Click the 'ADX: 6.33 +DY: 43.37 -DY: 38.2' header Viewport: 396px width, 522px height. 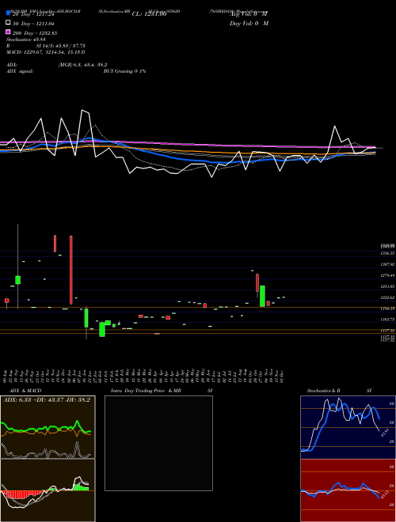point(47,399)
